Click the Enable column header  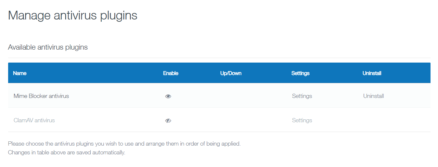point(171,73)
